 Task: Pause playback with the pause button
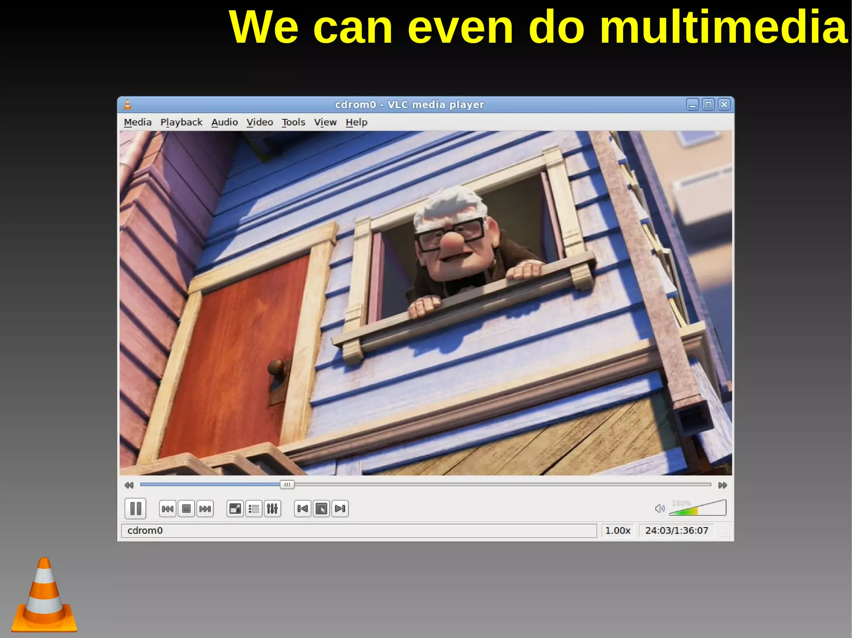[x=135, y=508]
